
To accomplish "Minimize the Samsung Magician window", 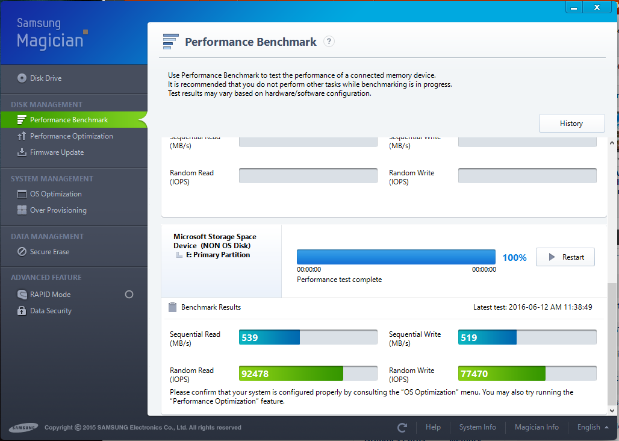I will tap(574, 7).
